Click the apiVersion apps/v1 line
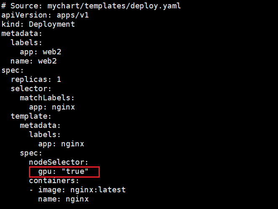 [x=45, y=15]
